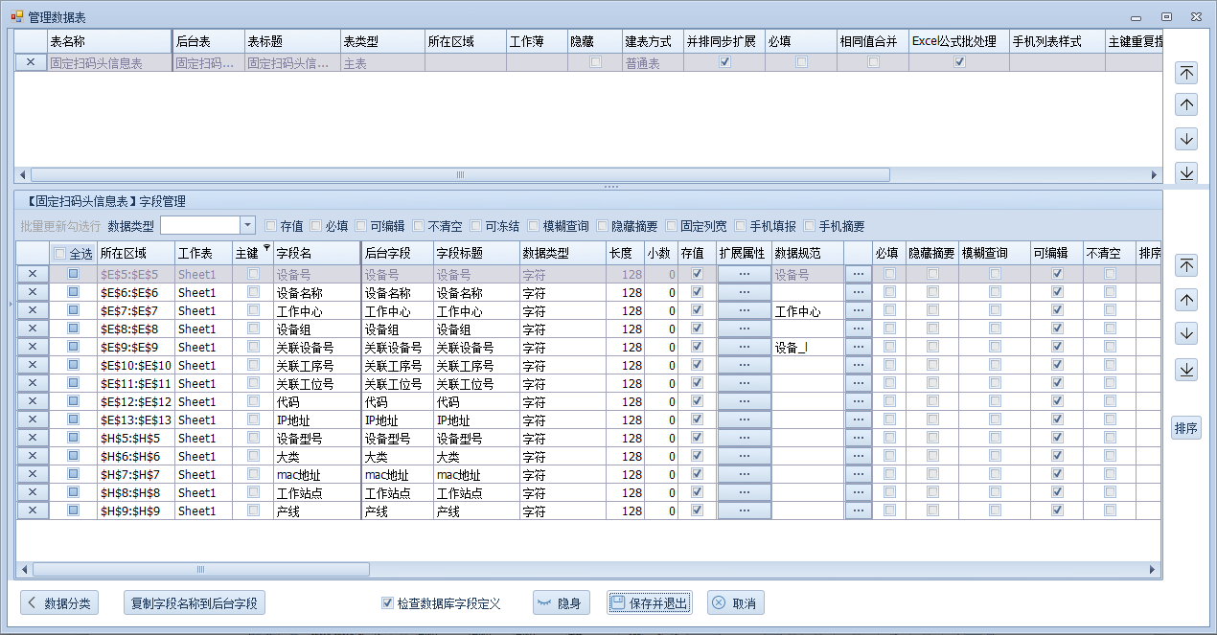Delete the 工作中心 field row with its X icon
The width and height of the screenshot is (1217, 635).
point(32,310)
